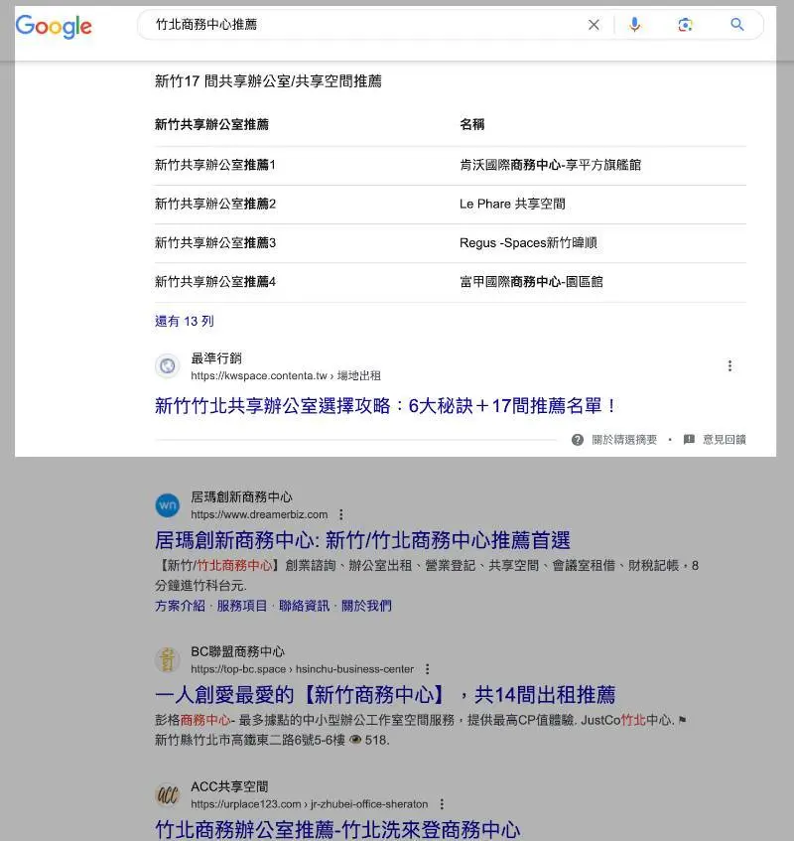Open Google Lens image search
Screen dimensions: 794x841
(x=685, y=25)
